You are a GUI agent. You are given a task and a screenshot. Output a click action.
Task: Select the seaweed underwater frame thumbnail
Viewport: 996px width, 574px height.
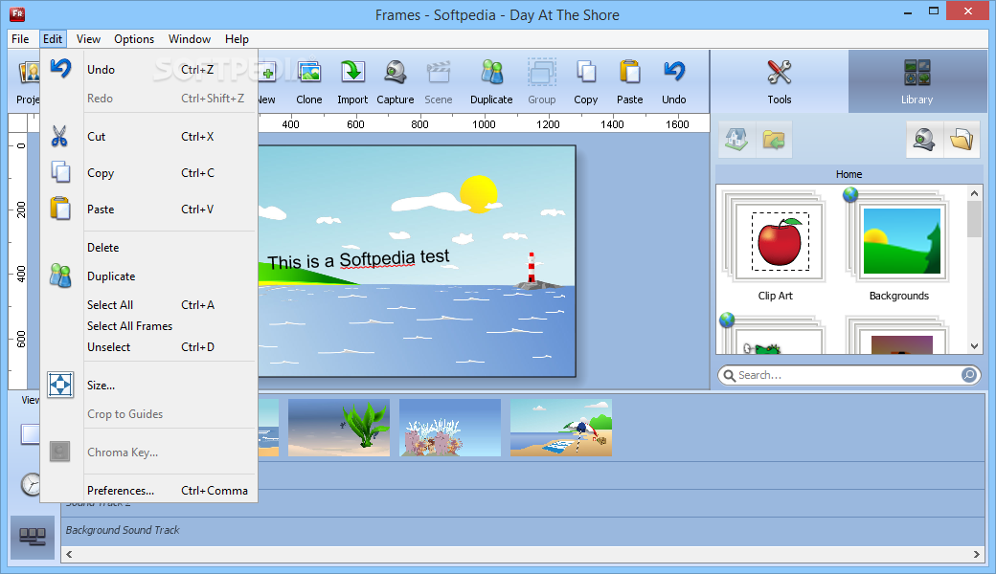[x=339, y=428]
